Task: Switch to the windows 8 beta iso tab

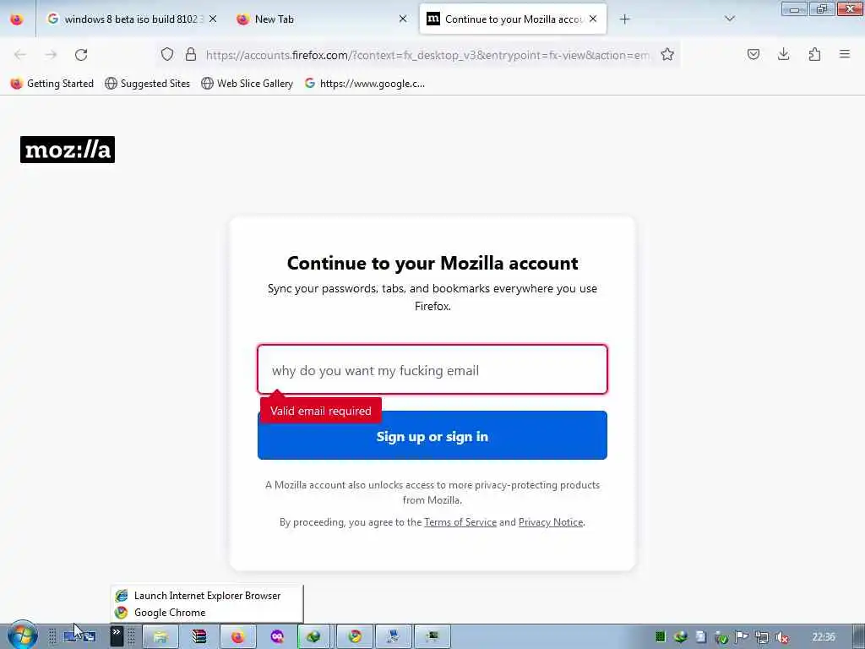Action: 132,19
